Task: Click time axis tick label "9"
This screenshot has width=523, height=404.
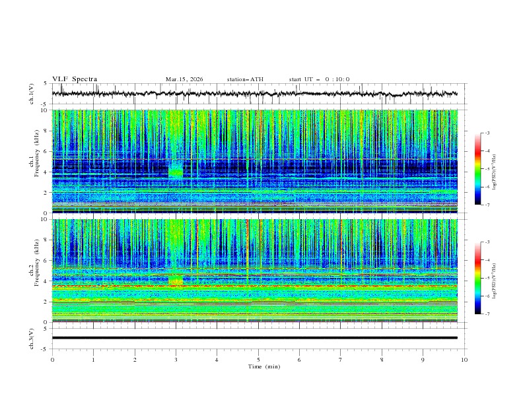Action: coord(423,360)
